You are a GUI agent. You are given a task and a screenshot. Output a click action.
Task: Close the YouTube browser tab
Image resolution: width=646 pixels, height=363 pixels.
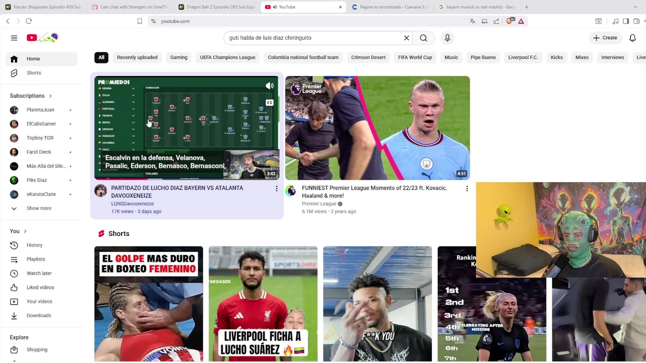(x=340, y=7)
